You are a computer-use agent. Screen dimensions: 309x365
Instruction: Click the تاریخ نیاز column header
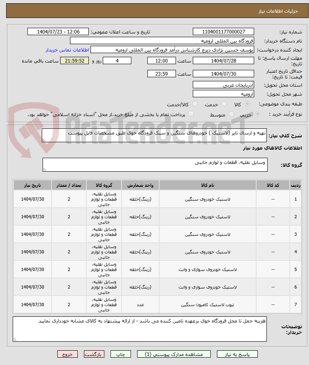(32, 185)
